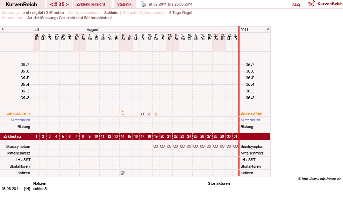Go to previous cycle with the < arrow
Viewport: 343px width, 197px height.
pyautogui.click(x=52, y=5)
